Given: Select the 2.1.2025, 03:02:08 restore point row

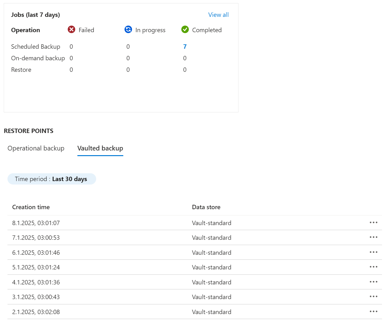Looking at the screenshot, I should pyautogui.click(x=36, y=312).
